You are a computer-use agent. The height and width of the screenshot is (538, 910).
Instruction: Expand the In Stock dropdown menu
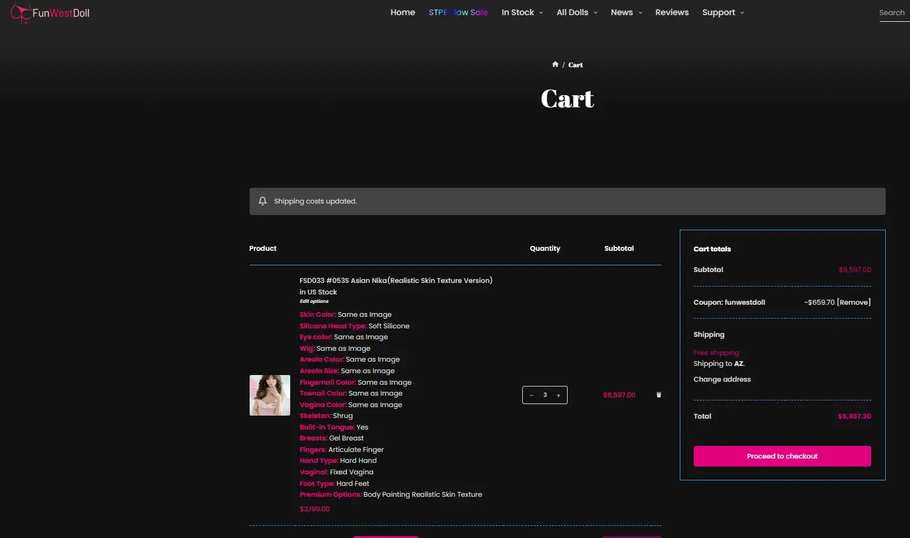coord(522,12)
